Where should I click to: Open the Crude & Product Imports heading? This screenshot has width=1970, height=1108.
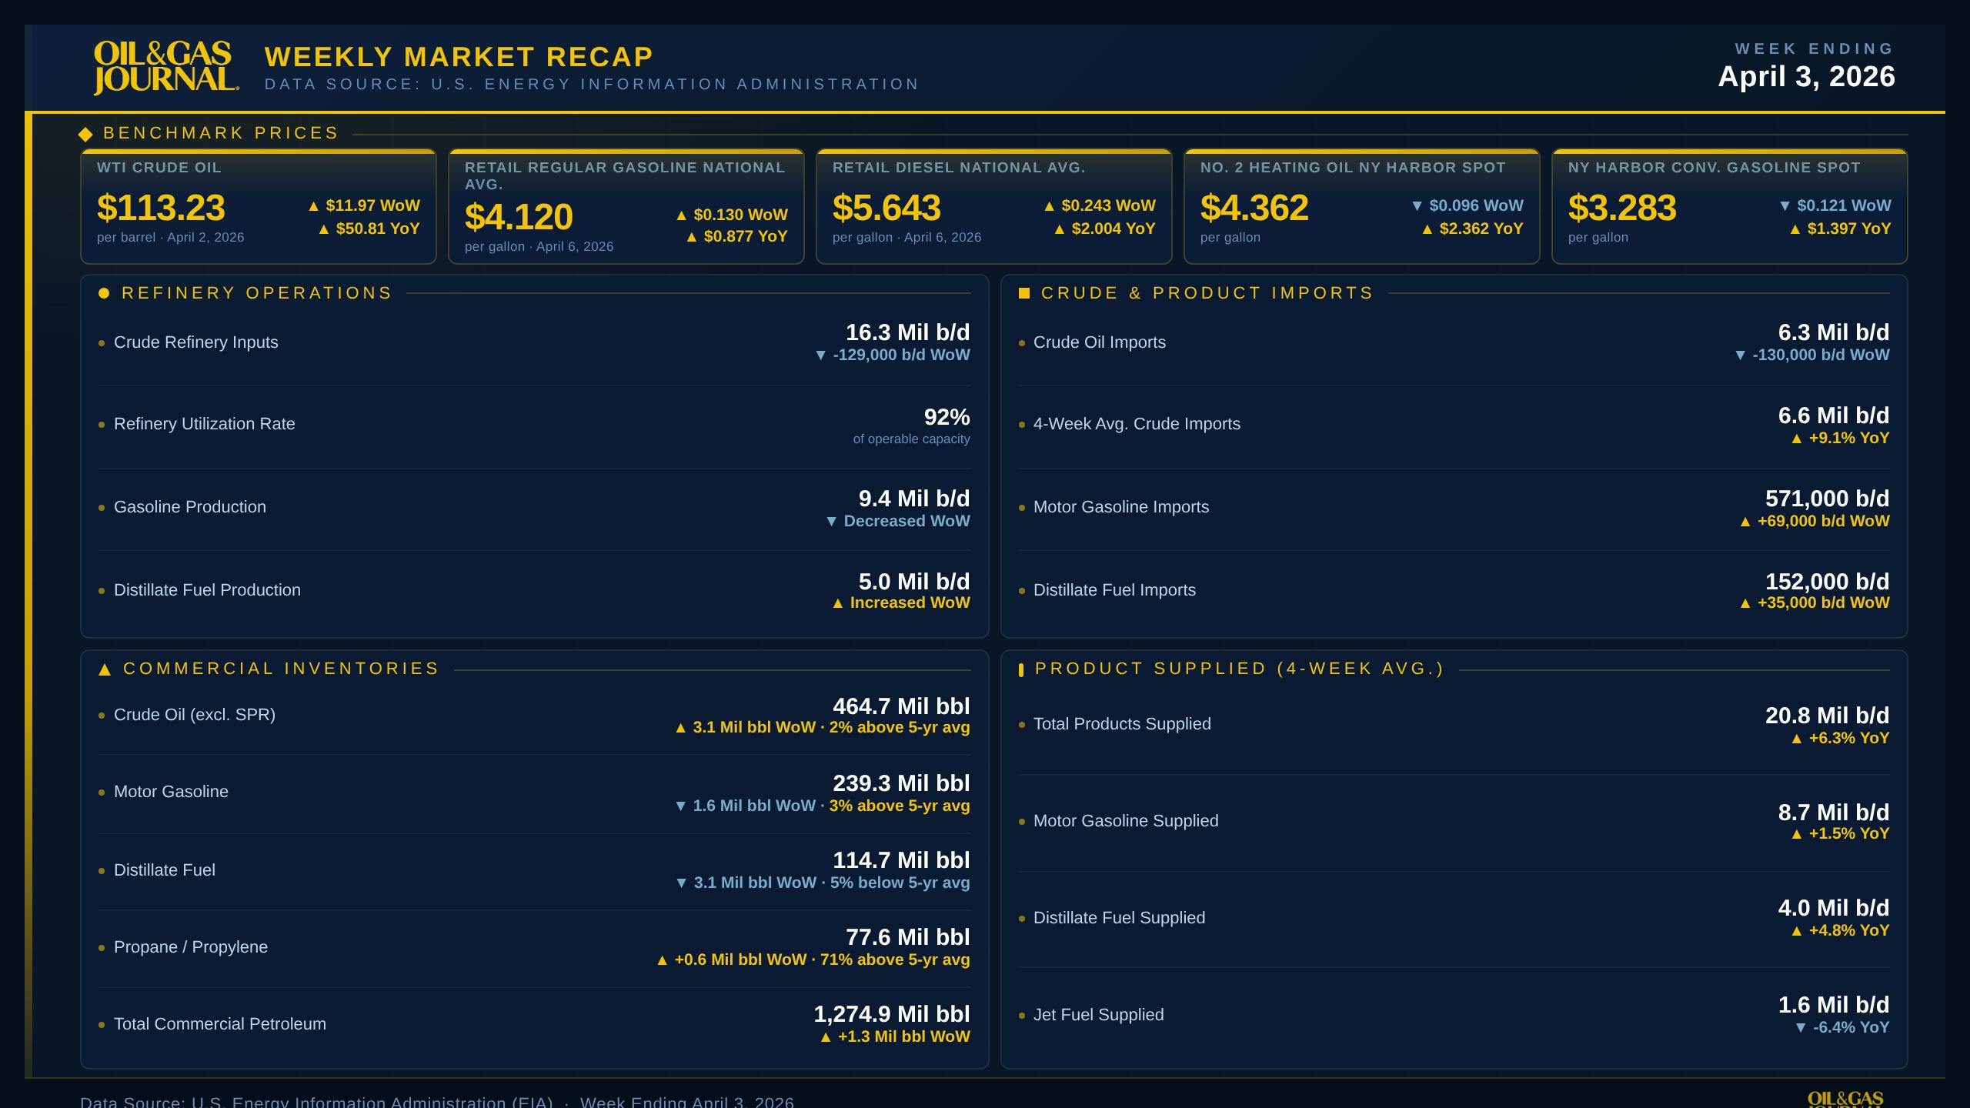(x=1206, y=292)
